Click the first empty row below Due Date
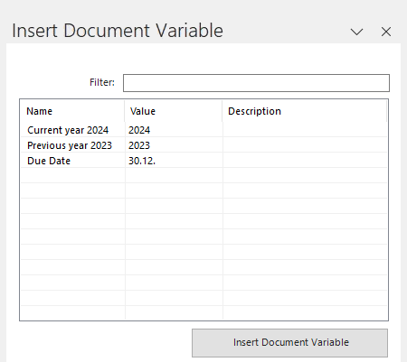This screenshot has width=407, height=362. pyautogui.click(x=203, y=176)
